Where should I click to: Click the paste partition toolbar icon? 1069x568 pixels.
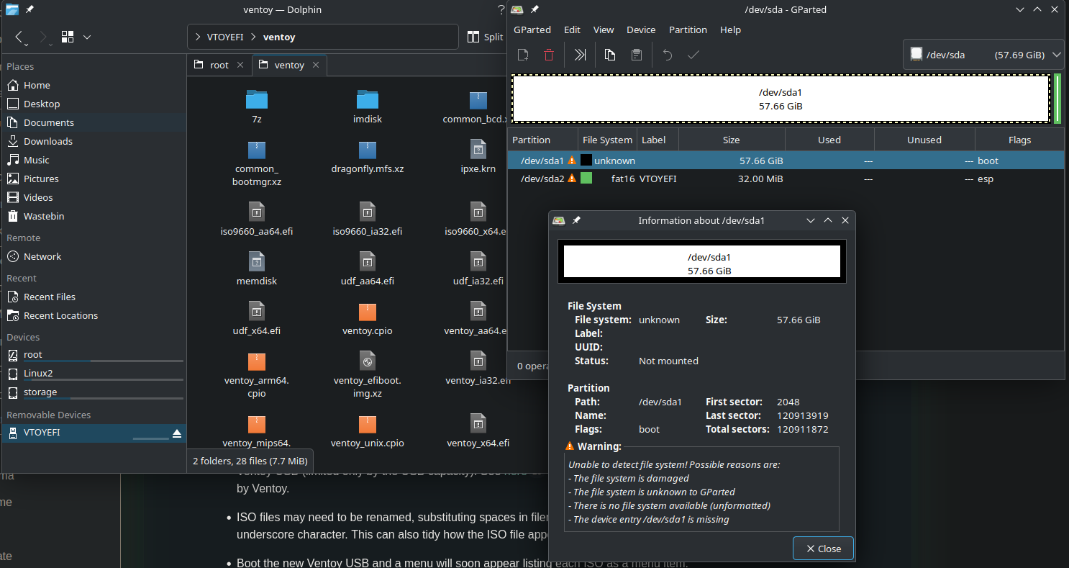636,55
